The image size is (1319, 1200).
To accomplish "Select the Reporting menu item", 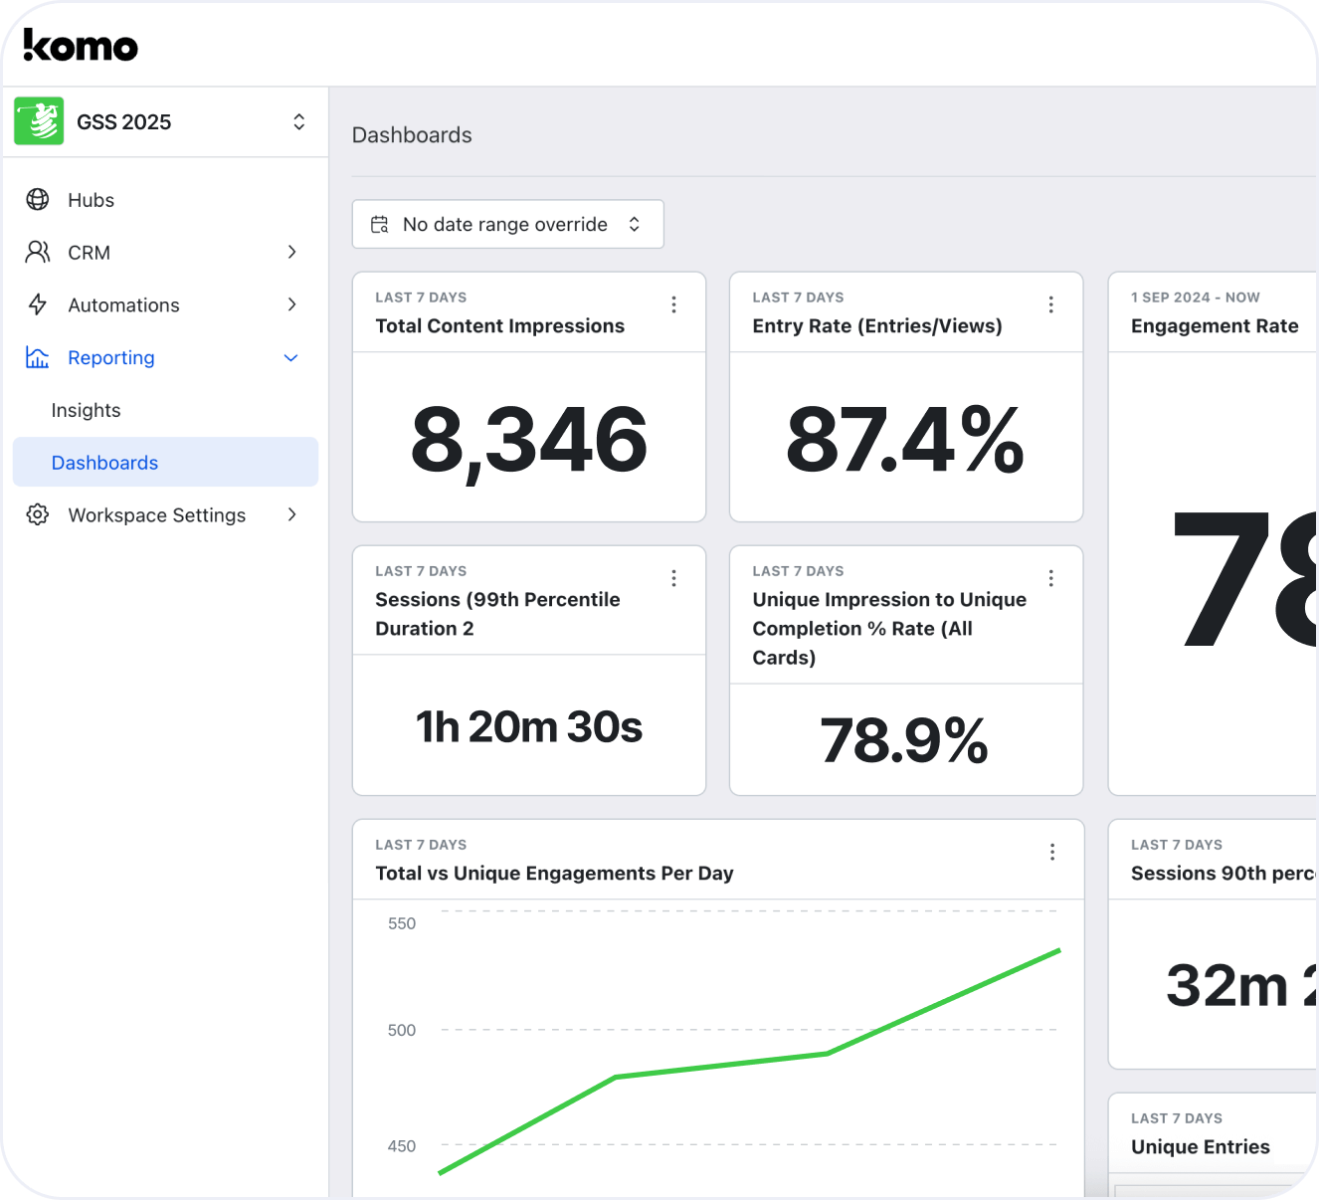I will [165, 357].
